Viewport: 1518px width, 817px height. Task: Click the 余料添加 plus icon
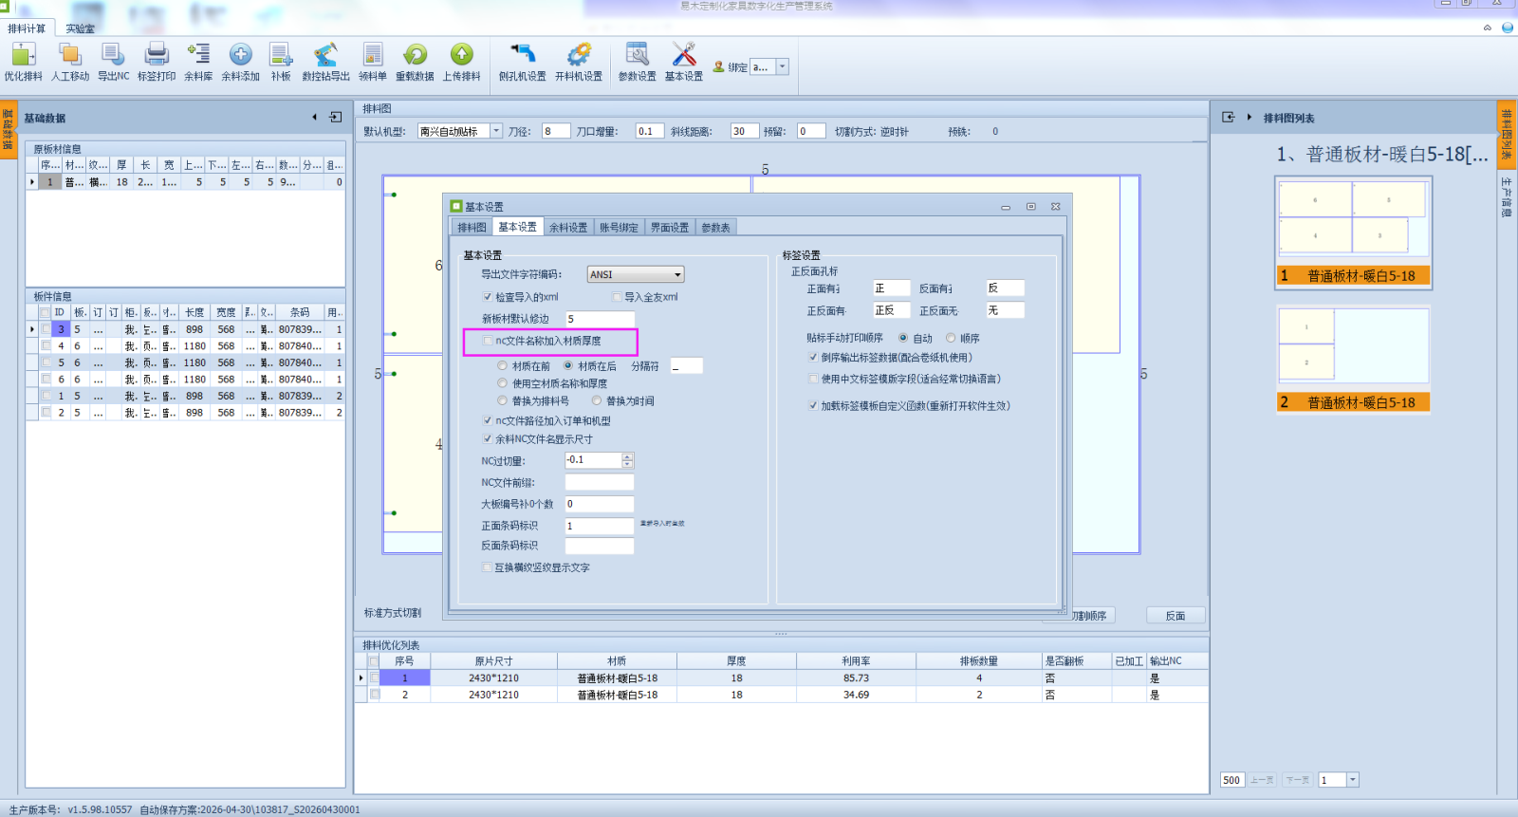click(241, 55)
